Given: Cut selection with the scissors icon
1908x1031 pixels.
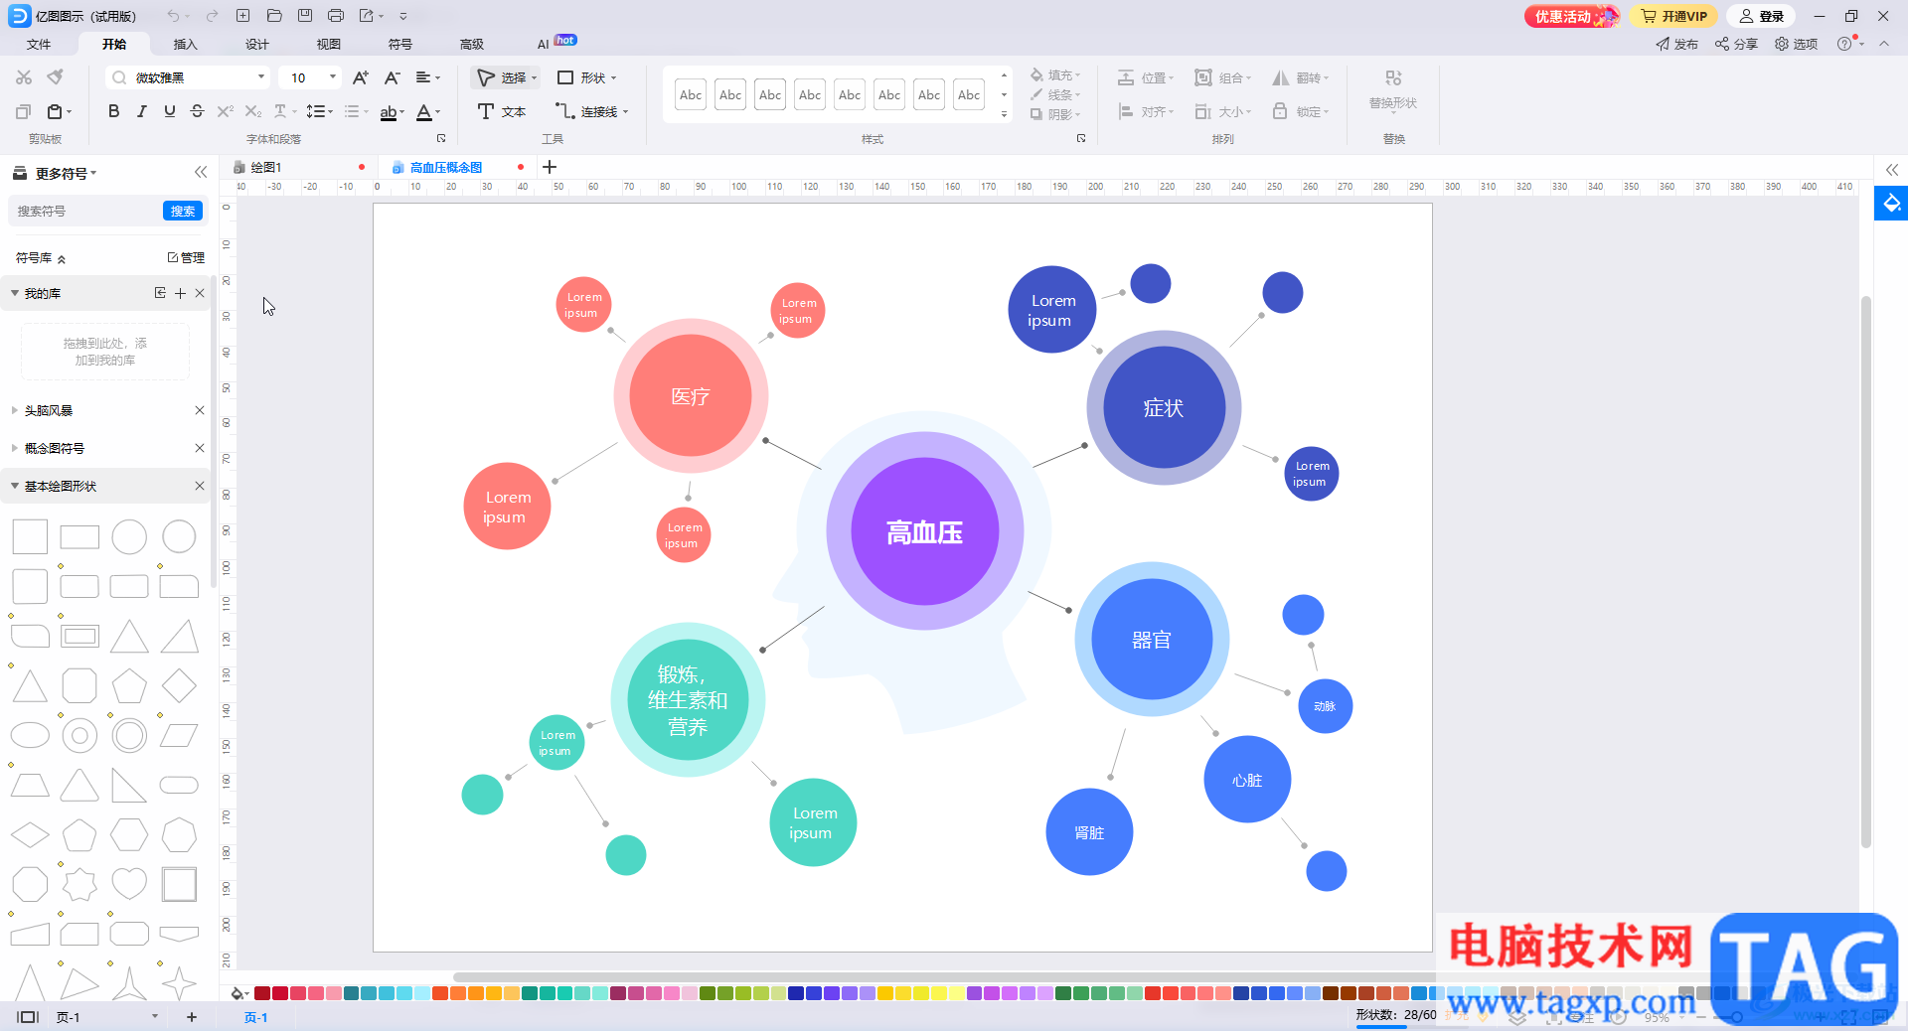Looking at the screenshot, I should tap(24, 77).
